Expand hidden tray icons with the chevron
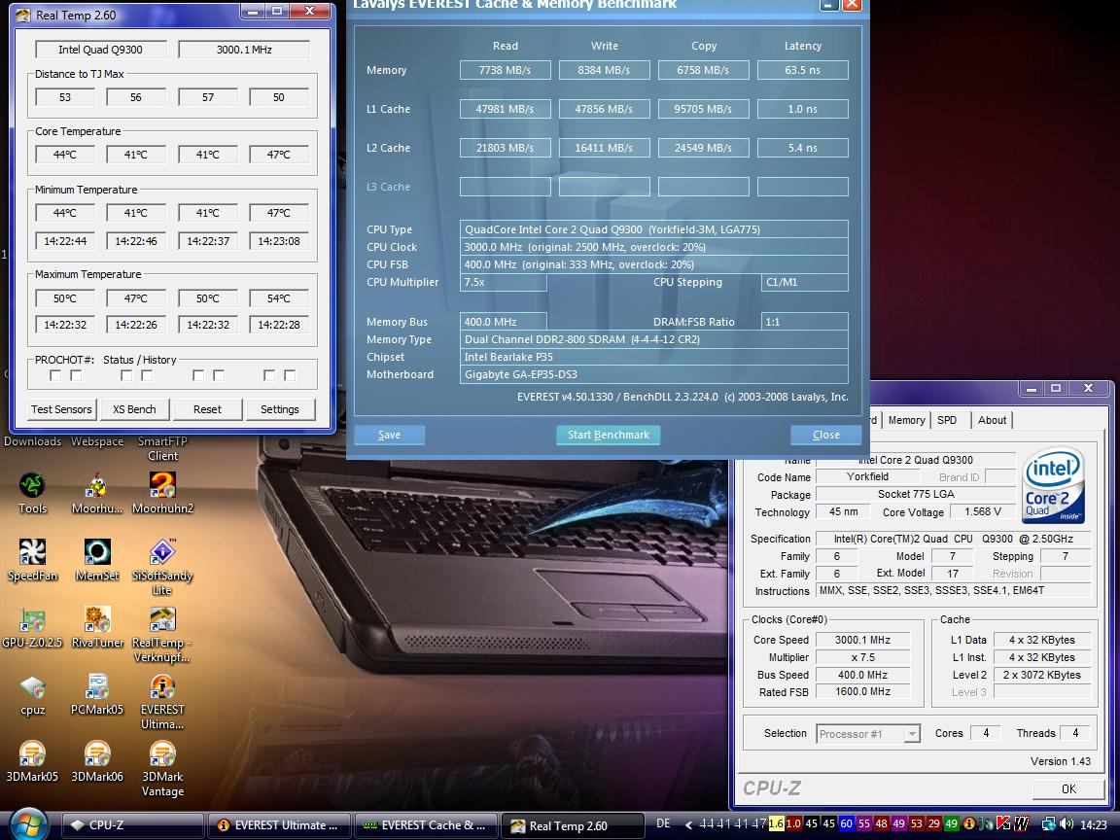The image size is (1120, 840). (688, 824)
